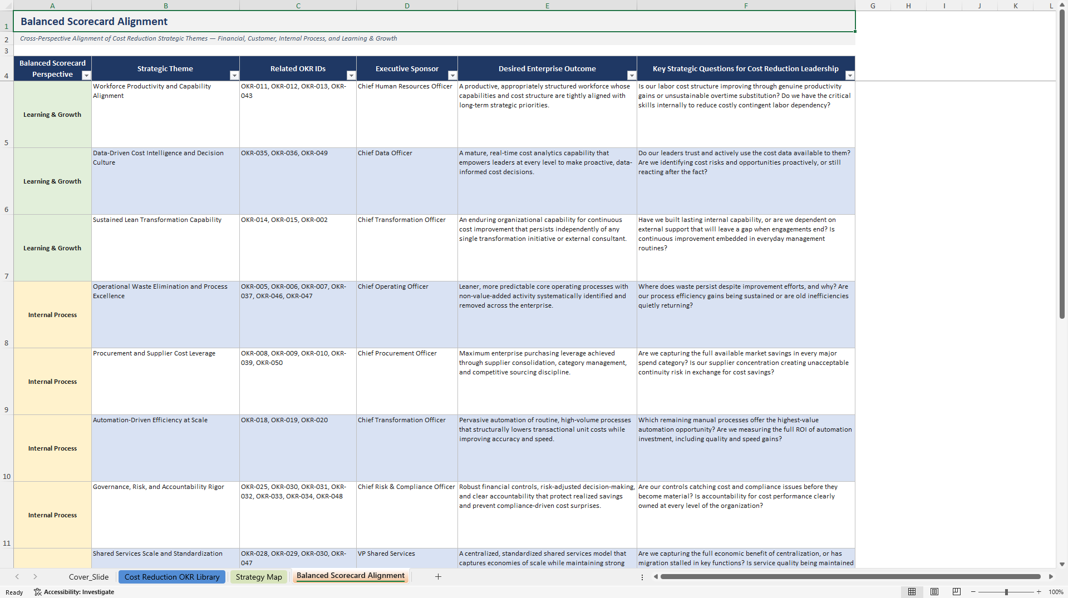Click vertical scroll down arrow
This screenshot has width=1068, height=598.
pos(1062,564)
